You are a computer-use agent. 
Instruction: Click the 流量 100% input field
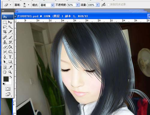pos(92,5)
